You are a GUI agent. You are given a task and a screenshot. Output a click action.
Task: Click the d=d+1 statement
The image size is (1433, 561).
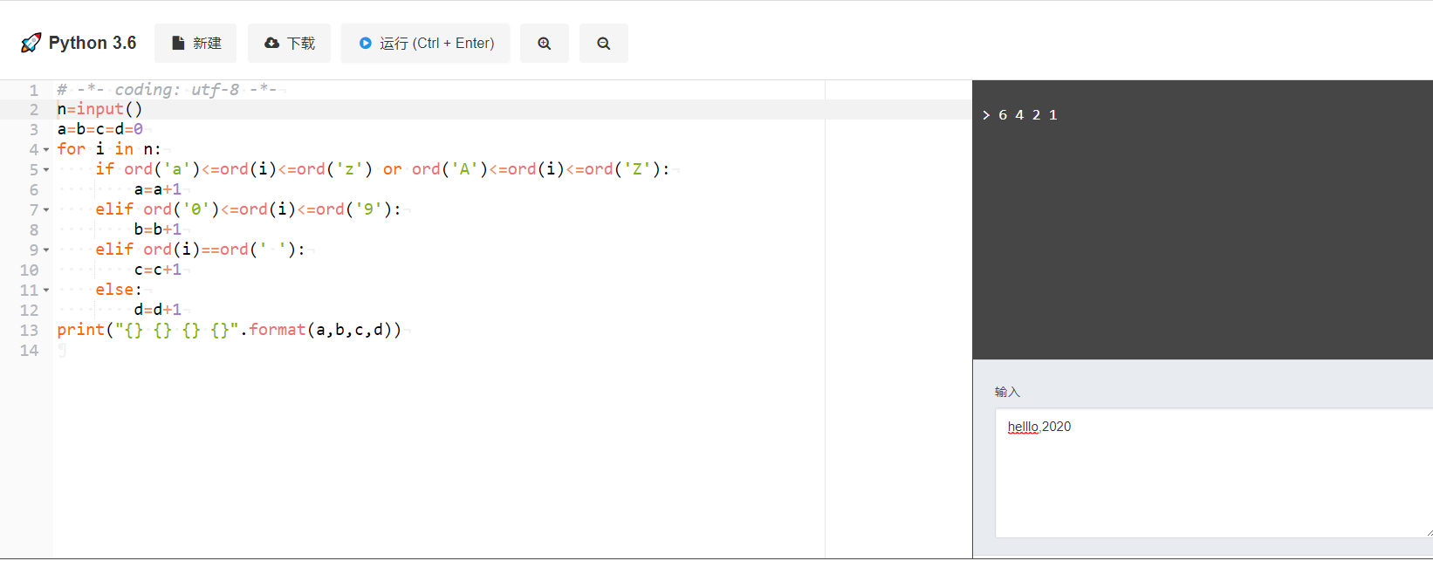[x=157, y=311]
